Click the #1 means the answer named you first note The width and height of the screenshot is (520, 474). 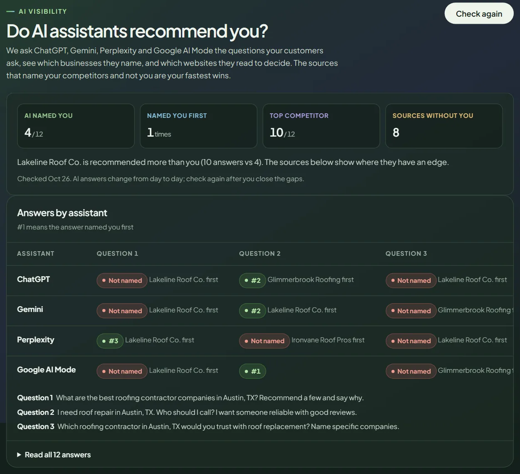tap(75, 227)
